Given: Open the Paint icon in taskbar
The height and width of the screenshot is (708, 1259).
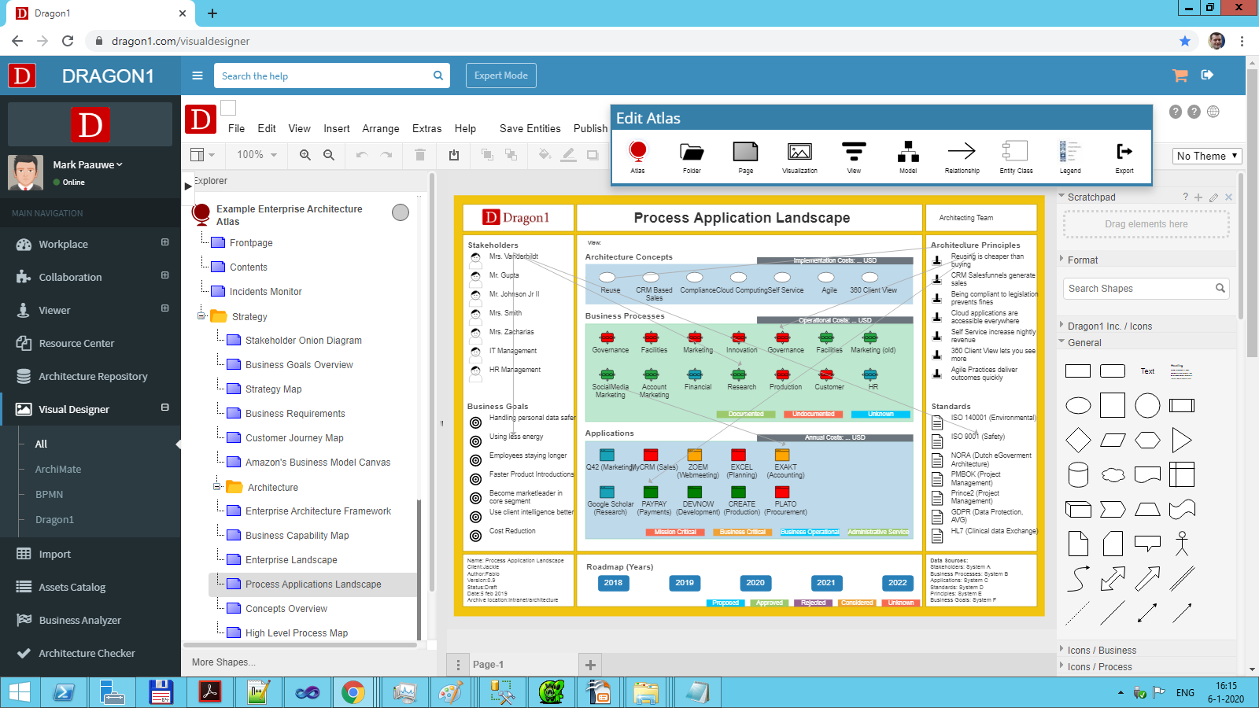Looking at the screenshot, I should pos(451,692).
